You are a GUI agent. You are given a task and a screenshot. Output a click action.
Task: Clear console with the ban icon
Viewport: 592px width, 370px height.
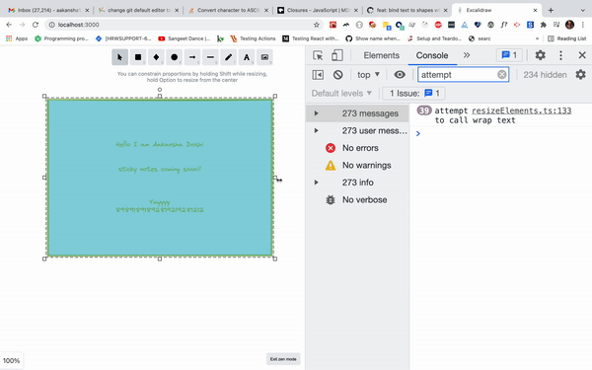[x=337, y=75]
